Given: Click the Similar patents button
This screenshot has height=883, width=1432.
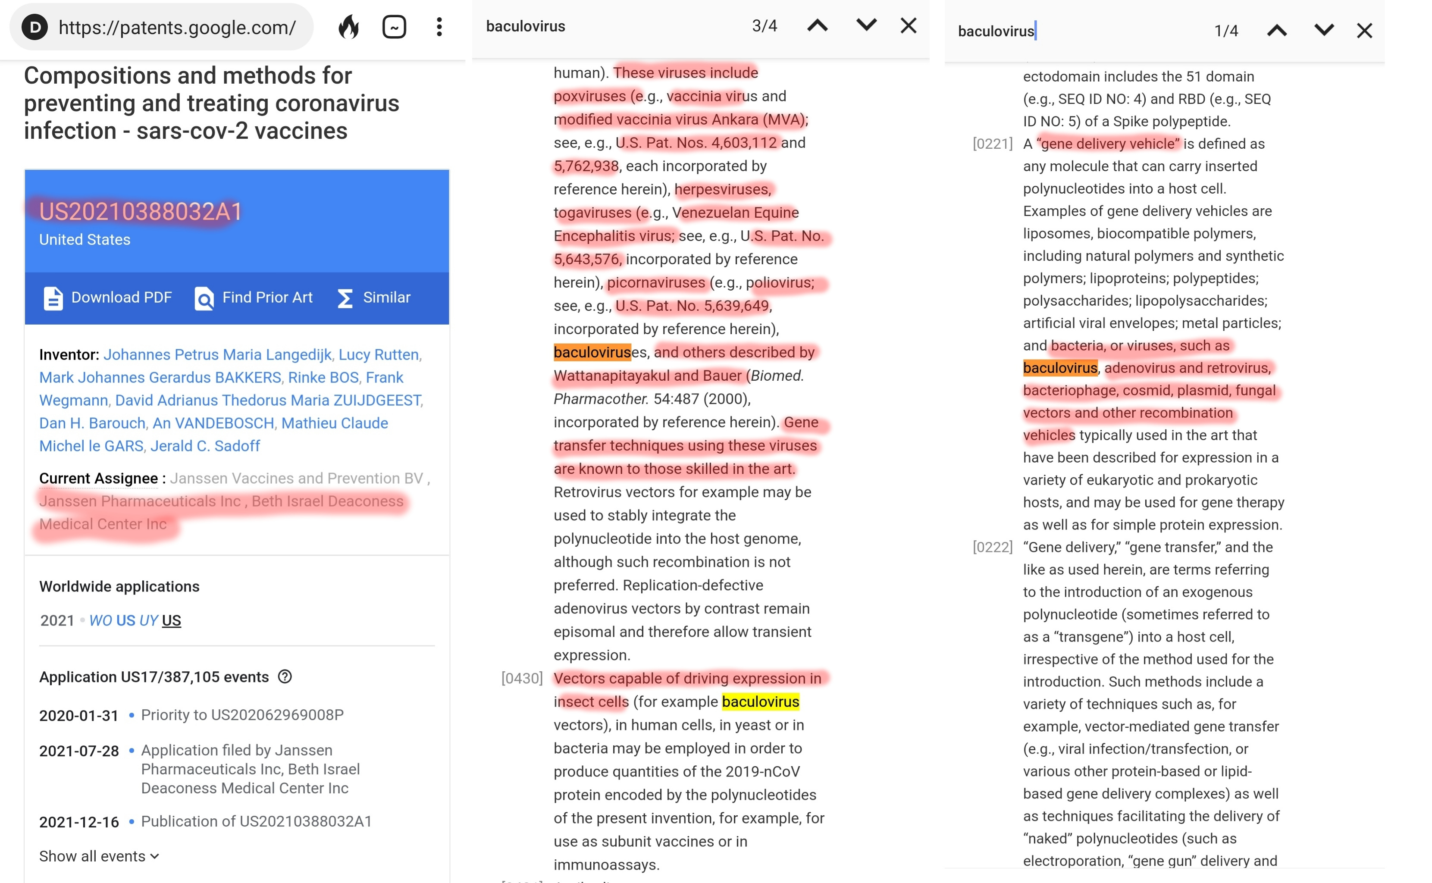Looking at the screenshot, I should [374, 298].
